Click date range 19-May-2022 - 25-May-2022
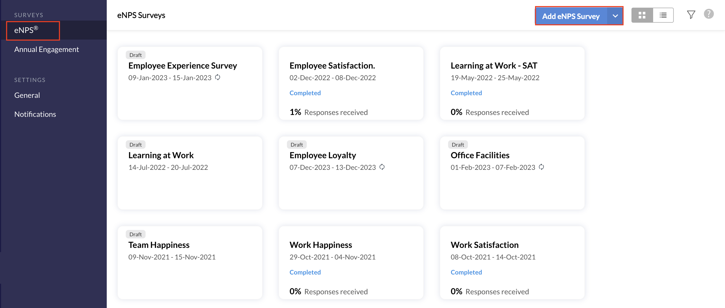This screenshot has height=308, width=725. click(x=495, y=78)
